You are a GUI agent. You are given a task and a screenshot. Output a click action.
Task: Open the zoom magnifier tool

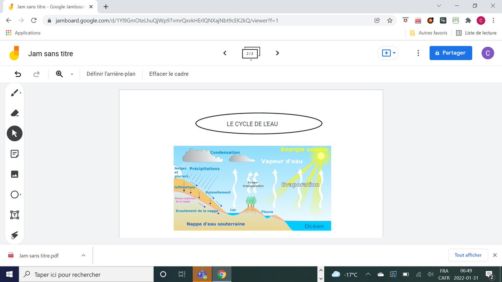coord(59,74)
